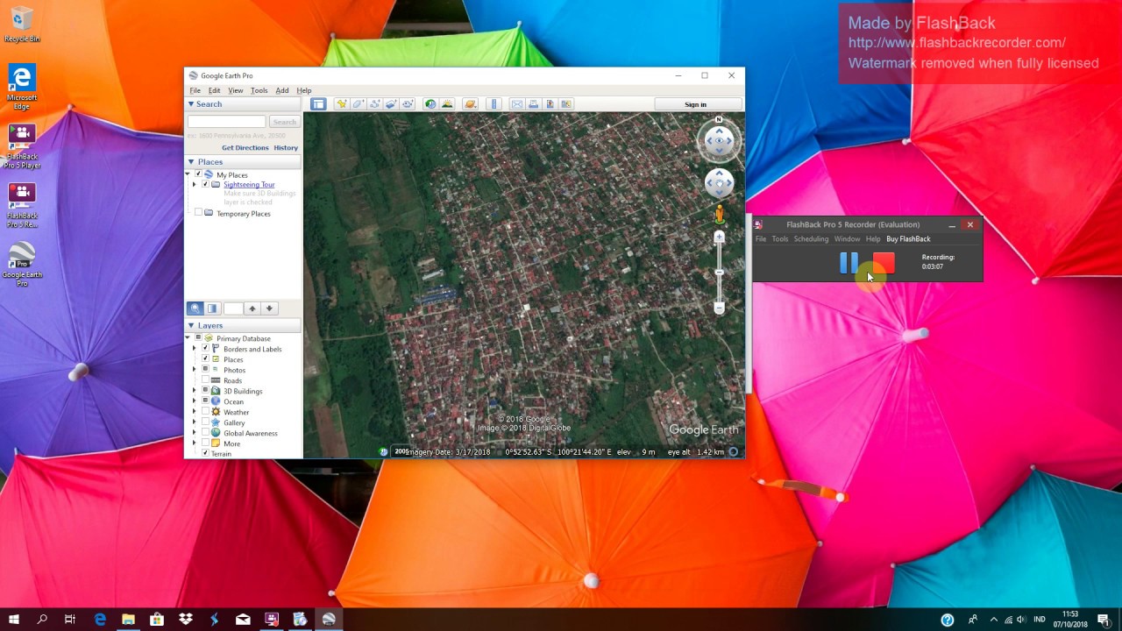
Task: Enable the Roads layer checkbox
Action: click(x=205, y=380)
